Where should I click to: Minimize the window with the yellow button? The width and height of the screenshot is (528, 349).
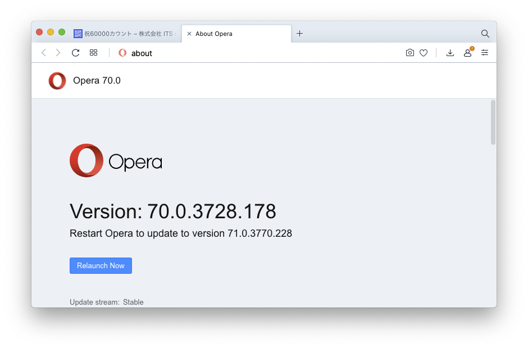coord(51,32)
